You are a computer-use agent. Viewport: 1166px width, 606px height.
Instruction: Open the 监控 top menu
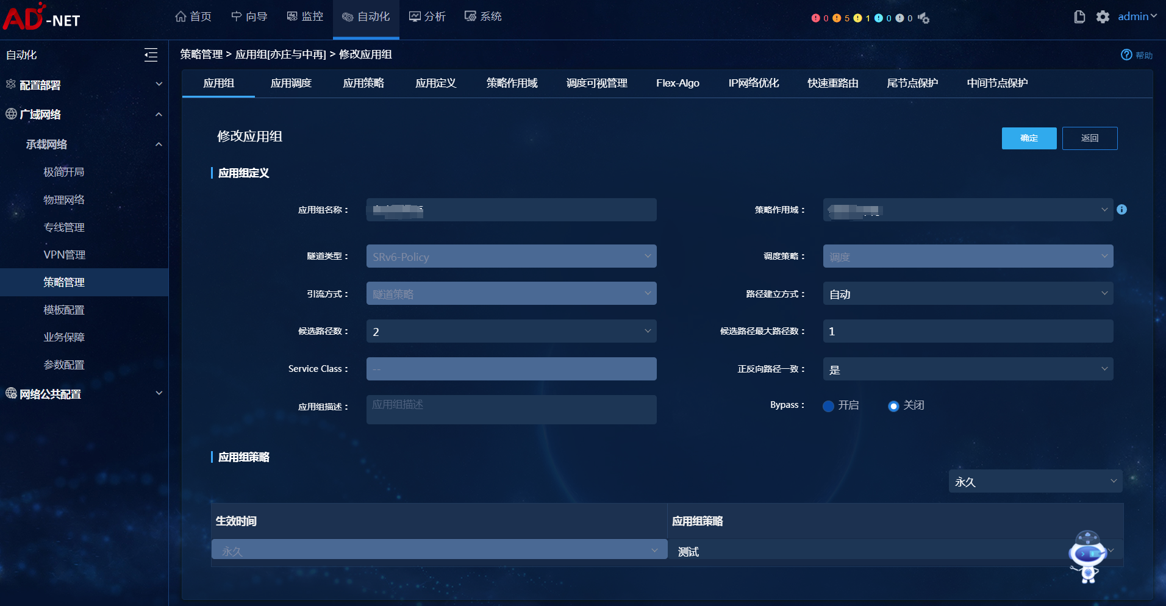tap(305, 16)
